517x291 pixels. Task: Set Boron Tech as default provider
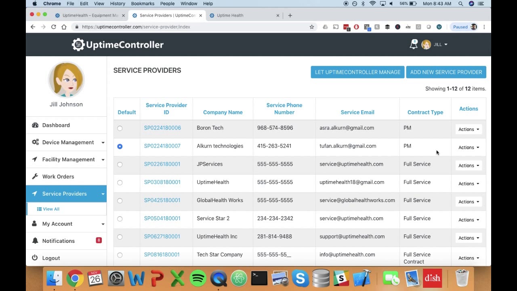click(120, 128)
